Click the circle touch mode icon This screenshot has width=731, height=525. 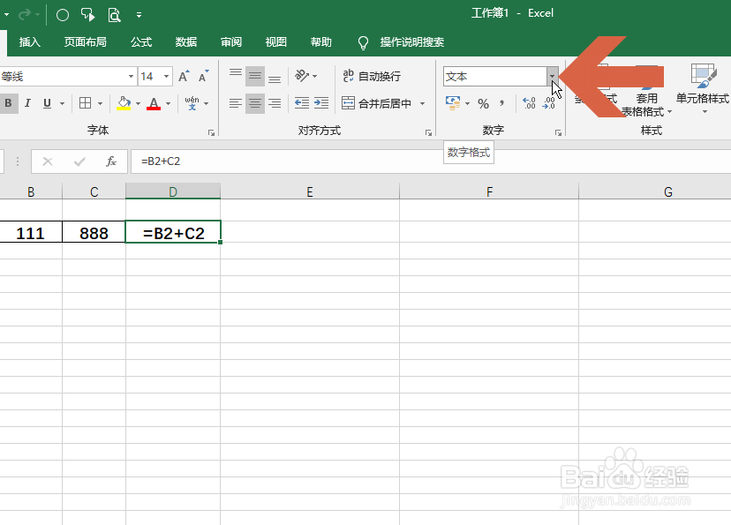63,15
